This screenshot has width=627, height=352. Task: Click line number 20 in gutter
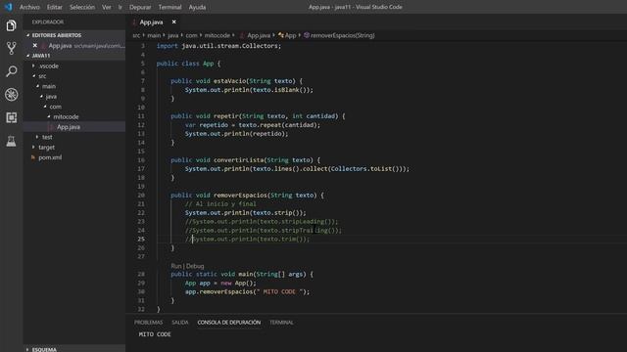point(141,196)
